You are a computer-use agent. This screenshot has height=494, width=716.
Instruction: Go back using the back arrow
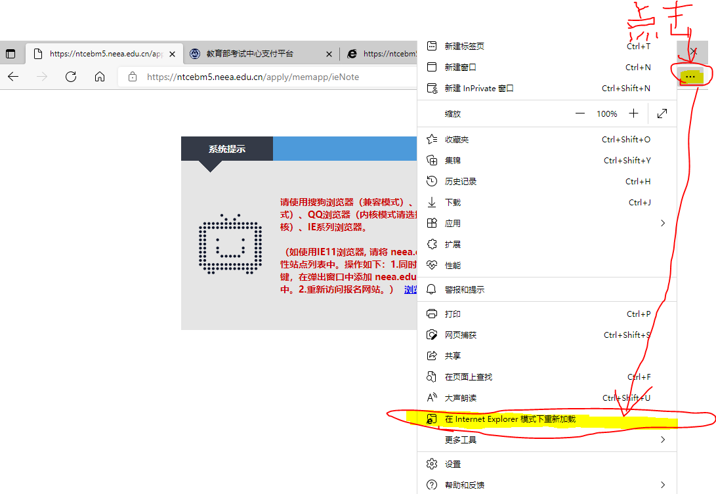(13, 77)
